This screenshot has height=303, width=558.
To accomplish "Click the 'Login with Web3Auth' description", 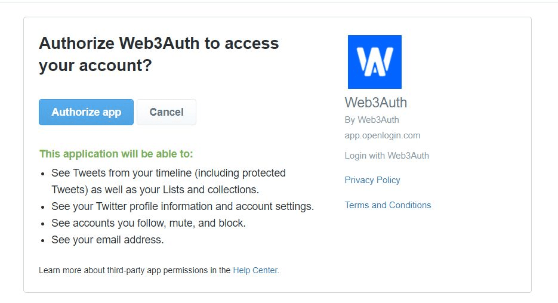I will [387, 156].
